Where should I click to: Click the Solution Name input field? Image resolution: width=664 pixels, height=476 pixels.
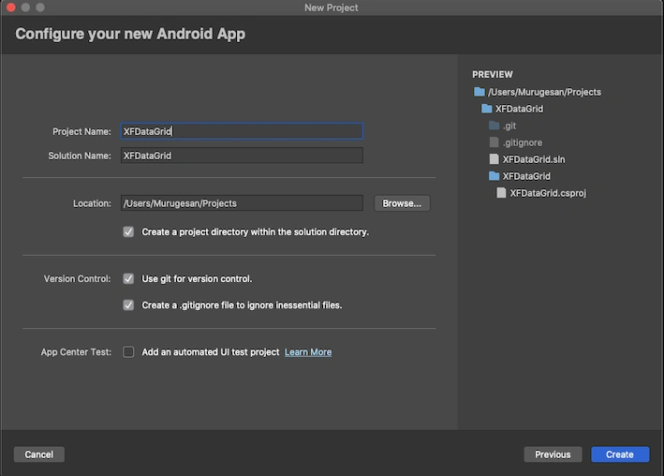[x=242, y=156]
